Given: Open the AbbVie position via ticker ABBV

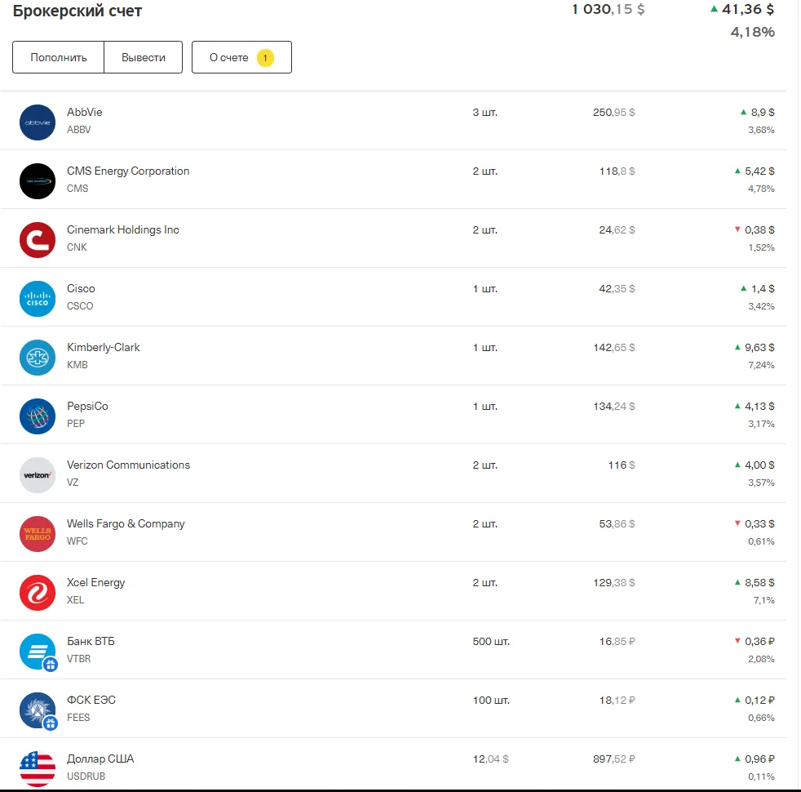Looking at the screenshot, I should coord(77,131).
